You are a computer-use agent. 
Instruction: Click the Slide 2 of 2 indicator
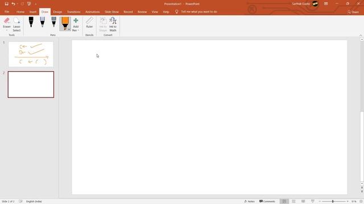click(x=8, y=202)
